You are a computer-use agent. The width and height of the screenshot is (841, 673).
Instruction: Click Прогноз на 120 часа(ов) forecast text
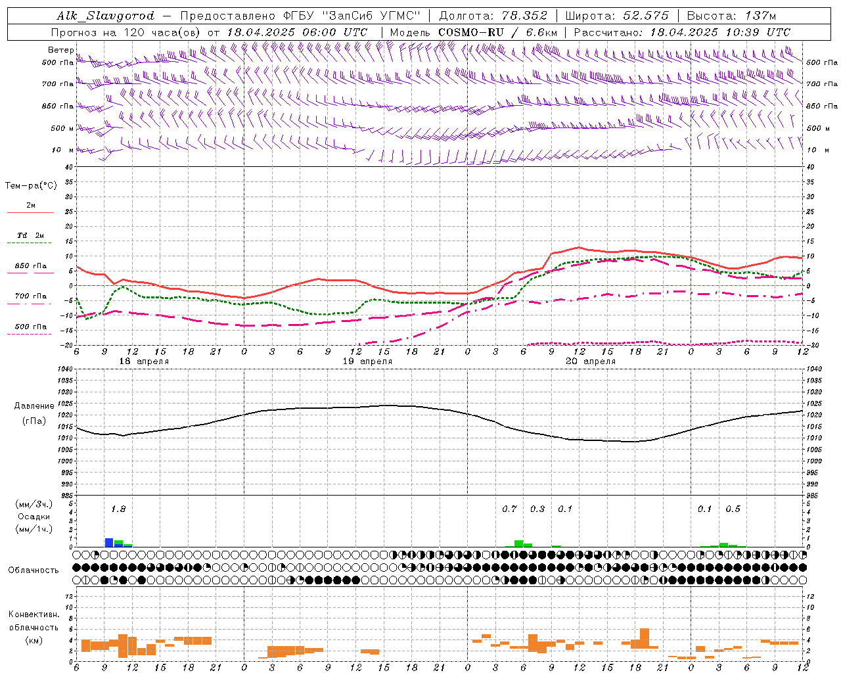click(x=126, y=32)
